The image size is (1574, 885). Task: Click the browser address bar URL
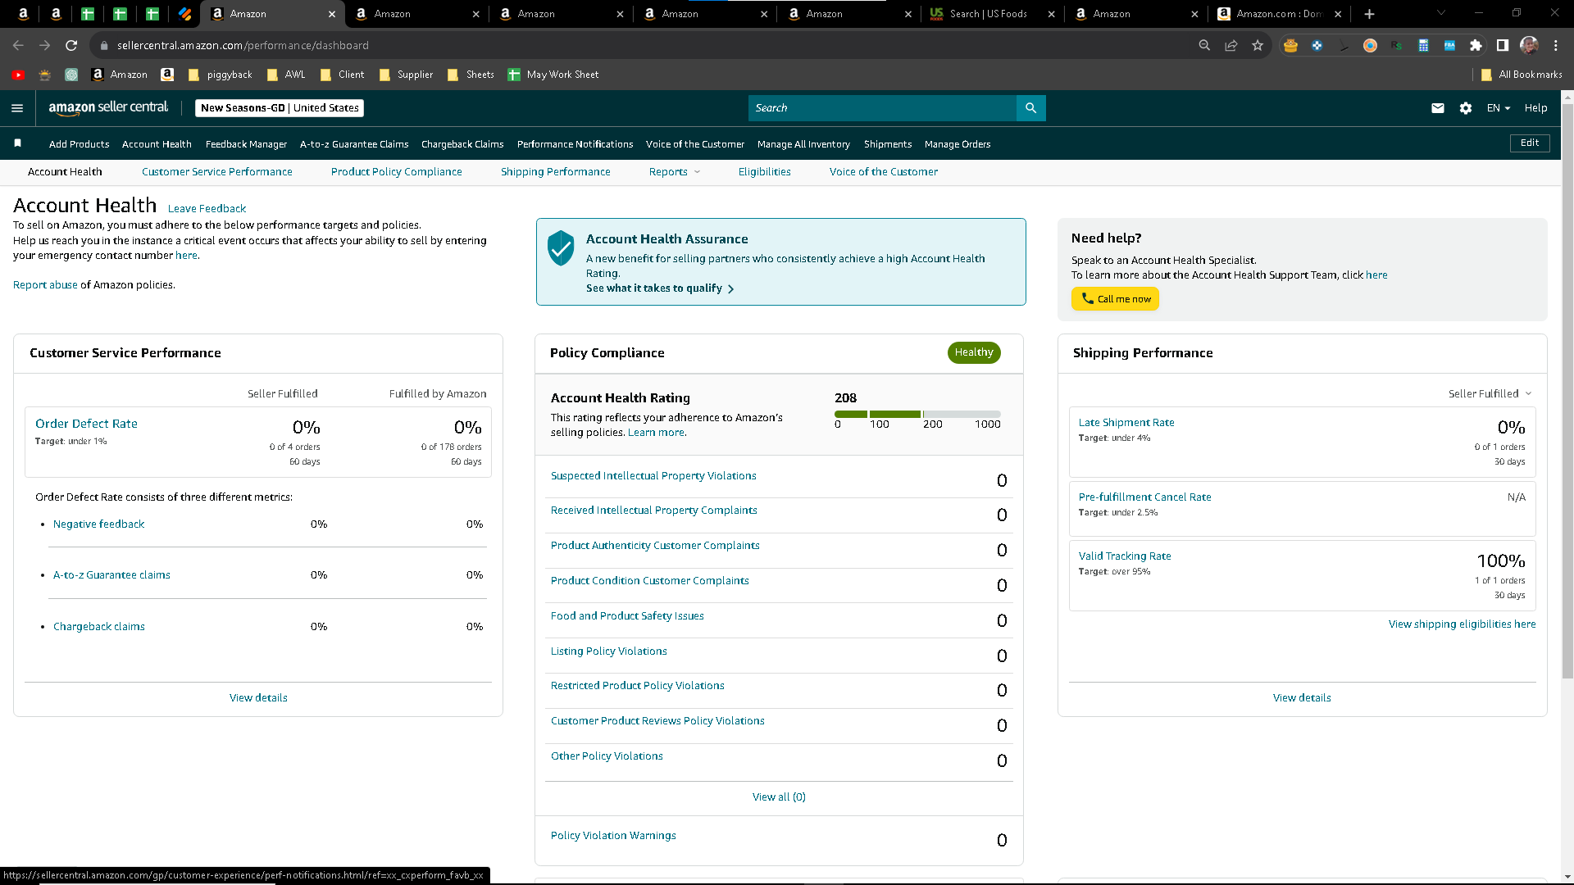click(x=243, y=46)
